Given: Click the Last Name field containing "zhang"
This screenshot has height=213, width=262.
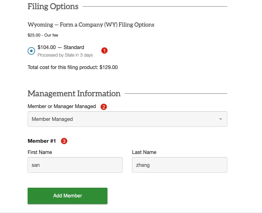Looking at the screenshot, I should 179,165.
